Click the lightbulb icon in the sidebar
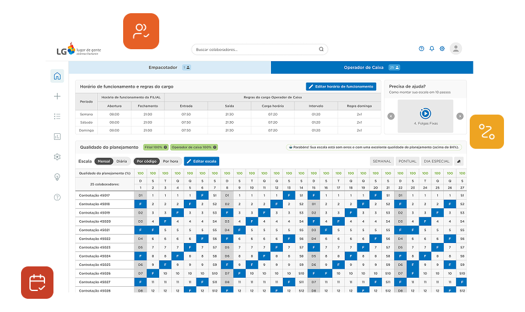 [x=57, y=177]
